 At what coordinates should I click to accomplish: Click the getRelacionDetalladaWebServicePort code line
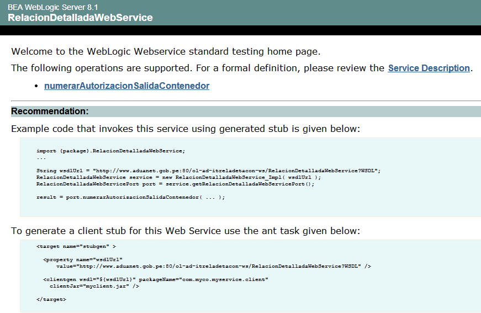coord(175,184)
